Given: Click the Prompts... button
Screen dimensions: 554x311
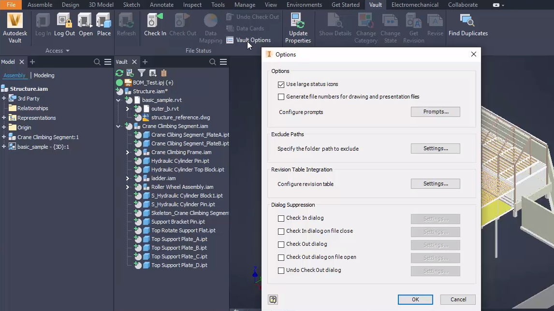Looking at the screenshot, I should (435, 112).
